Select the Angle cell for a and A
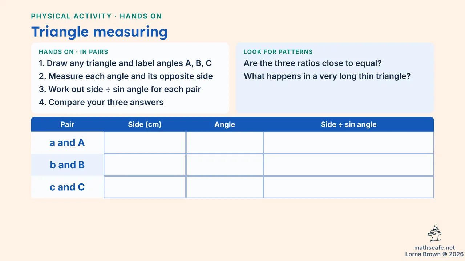 click(225, 142)
